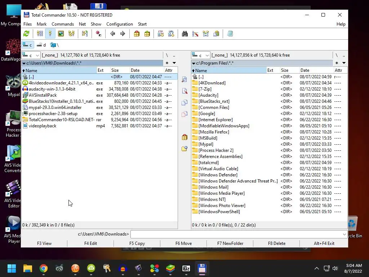Sort right panel by Date column header

(316, 70)
